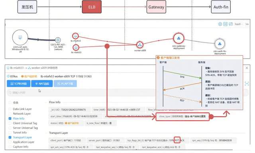Click the orange icon in popup title
Screen dimensions: 255x153
[x=158, y=57]
